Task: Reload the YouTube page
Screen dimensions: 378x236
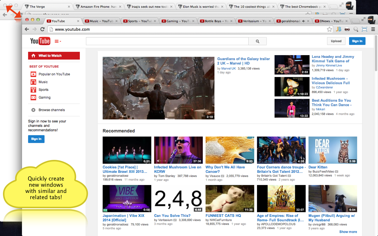Action: click(43, 29)
